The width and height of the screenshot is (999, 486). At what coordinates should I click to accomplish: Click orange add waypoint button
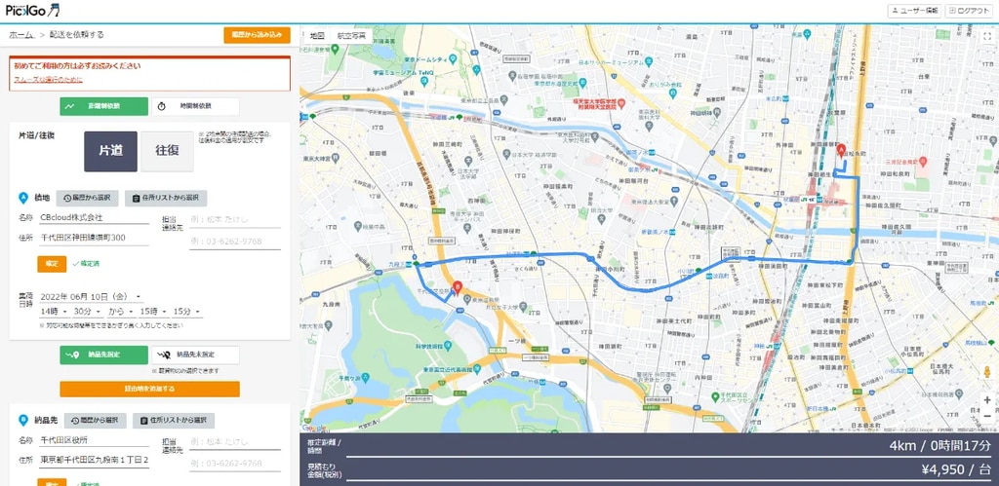149,389
